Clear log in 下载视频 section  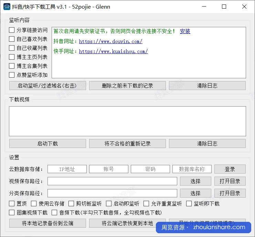click(207, 144)
